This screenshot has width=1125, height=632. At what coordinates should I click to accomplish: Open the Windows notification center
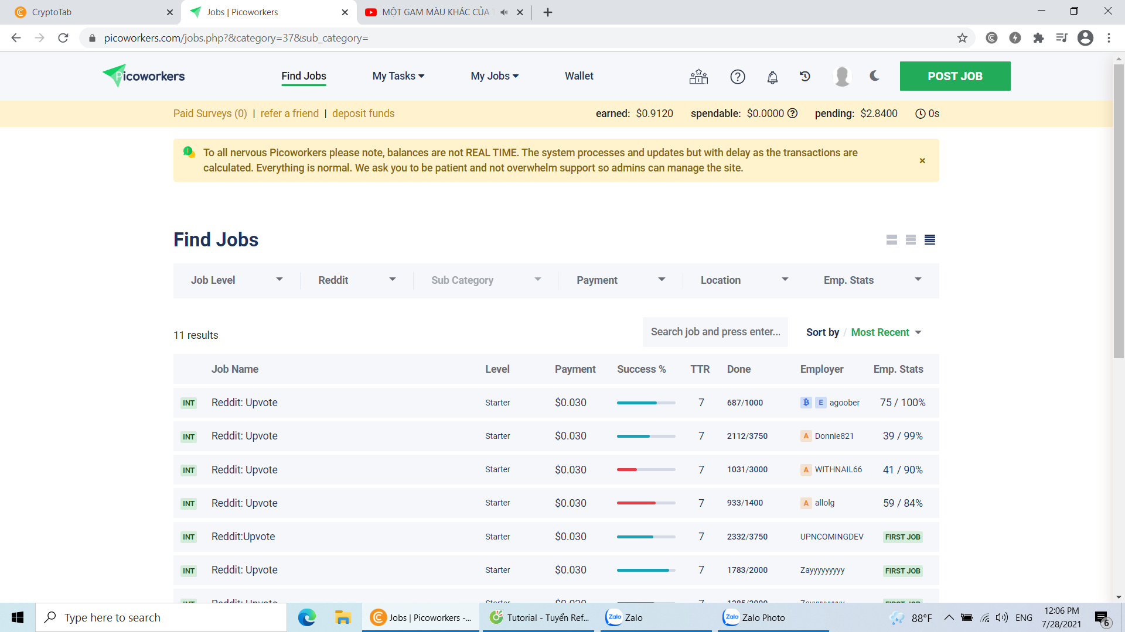coord(1102,618)
